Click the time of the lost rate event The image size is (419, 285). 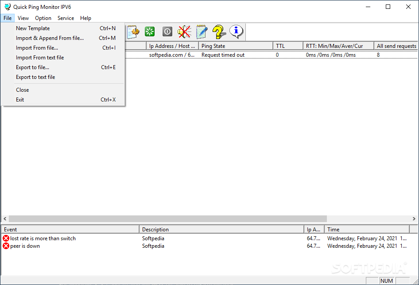367,238
